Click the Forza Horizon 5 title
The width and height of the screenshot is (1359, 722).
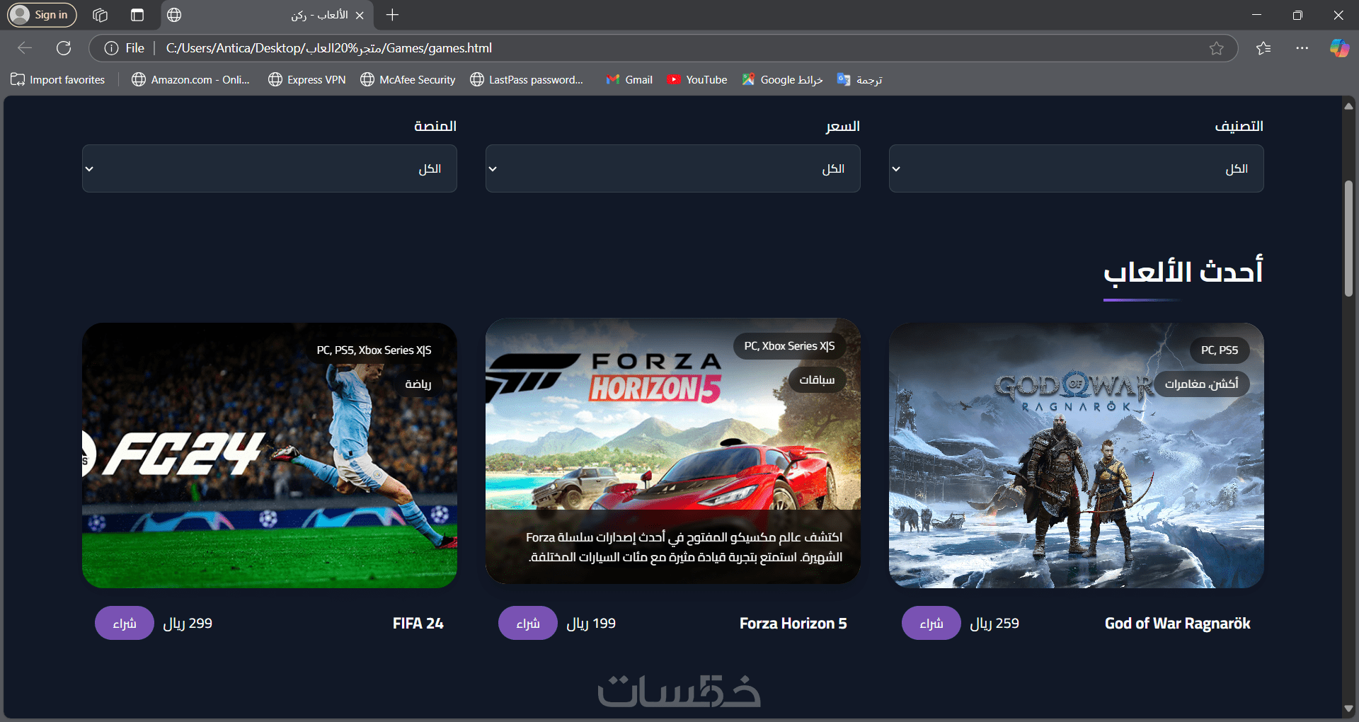pos(793,624)
